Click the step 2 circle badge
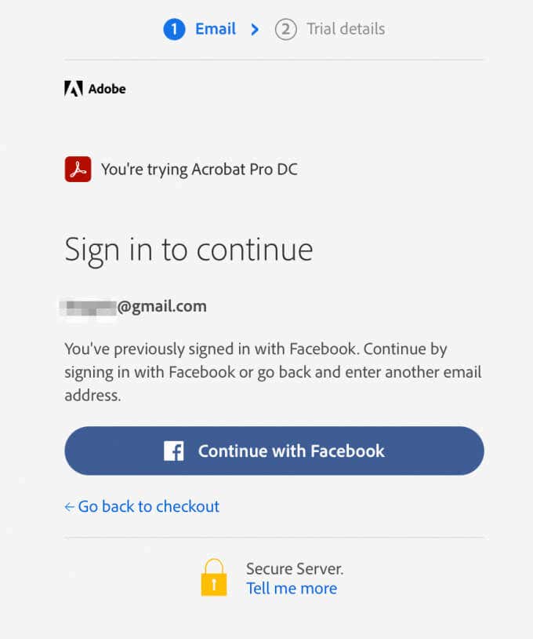The image size is (533, 639). tap(285, 30)
